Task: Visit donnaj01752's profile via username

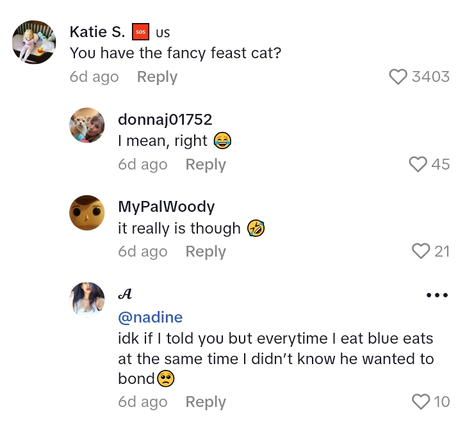Action: tap(165, 119)
